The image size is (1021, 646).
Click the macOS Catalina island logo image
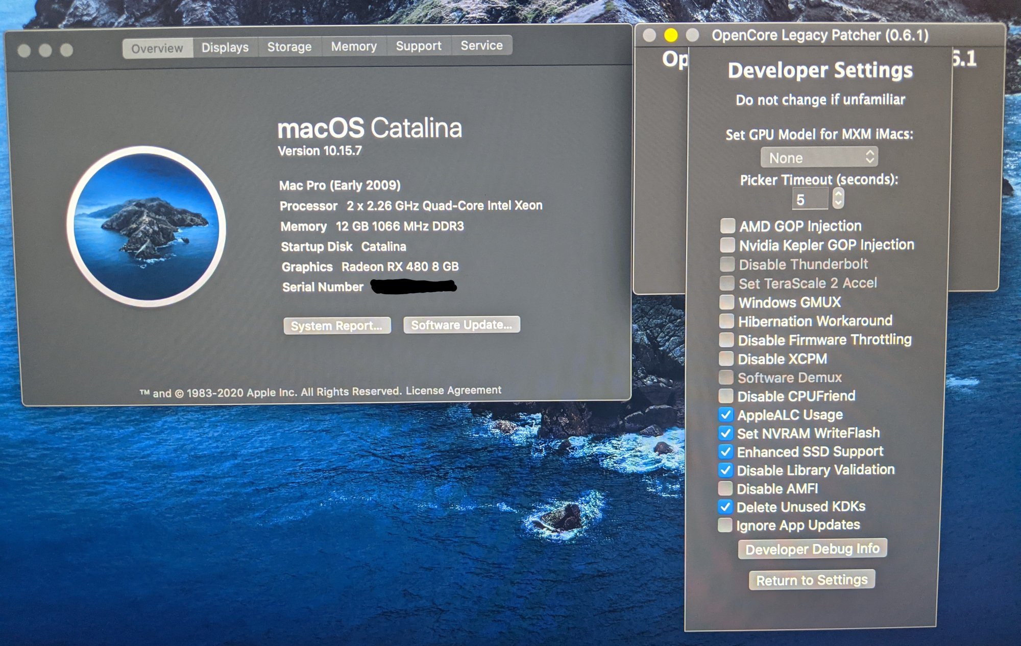click(x=146, y=226)
